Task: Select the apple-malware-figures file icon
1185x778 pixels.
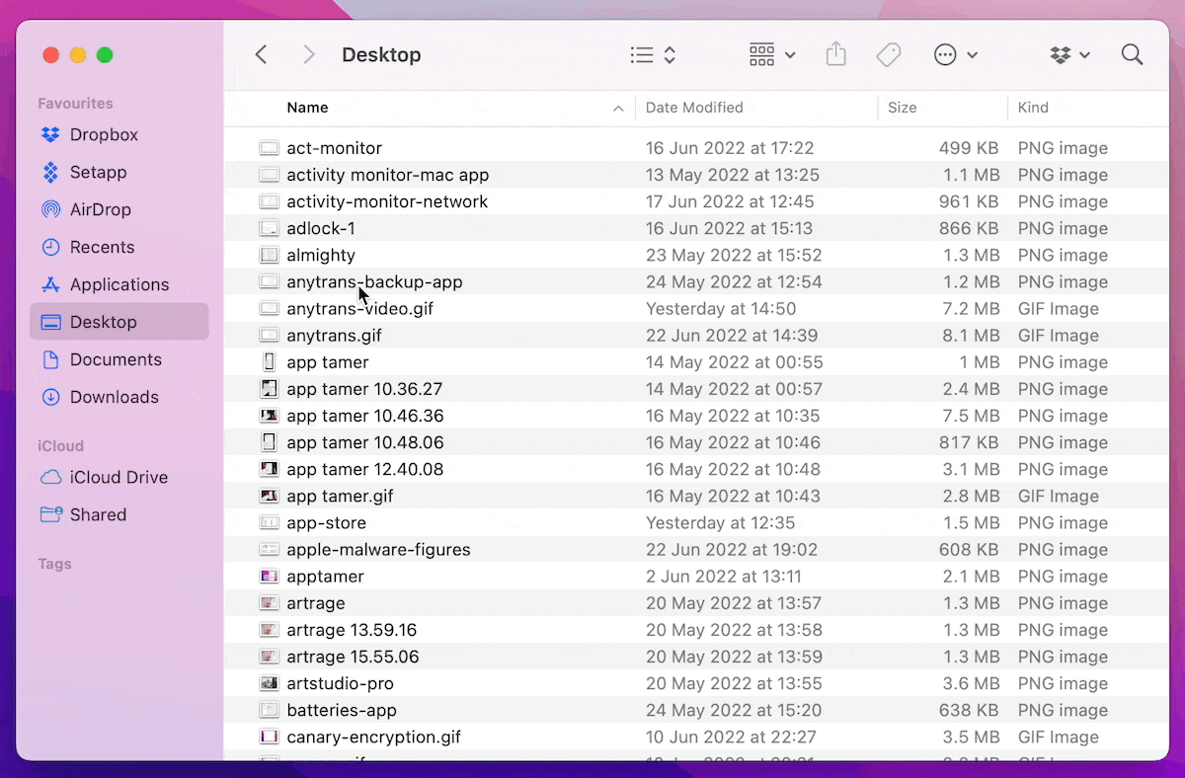Action: (270, 549)
